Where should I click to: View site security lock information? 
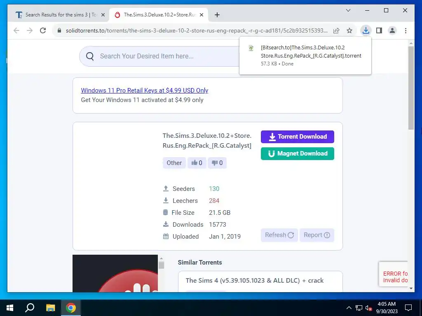click(x=59, y=30)
